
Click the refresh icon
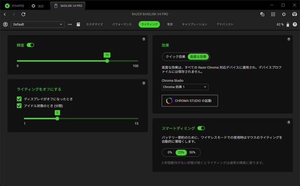click(23, 14)
